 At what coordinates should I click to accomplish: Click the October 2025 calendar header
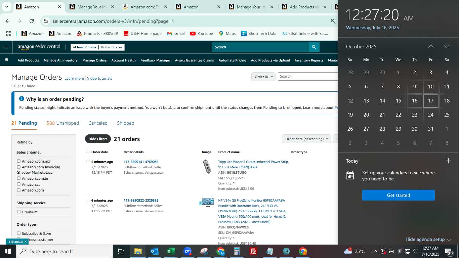coord(361,46)
